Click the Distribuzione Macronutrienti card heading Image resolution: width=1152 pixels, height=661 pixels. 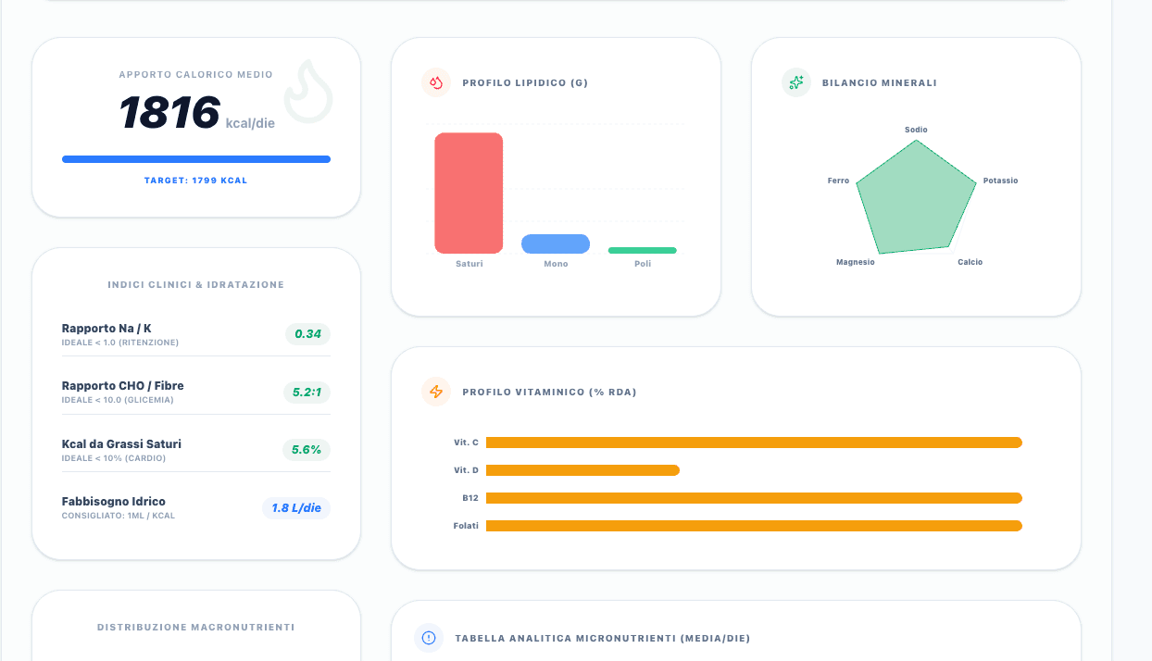(196, 628)
